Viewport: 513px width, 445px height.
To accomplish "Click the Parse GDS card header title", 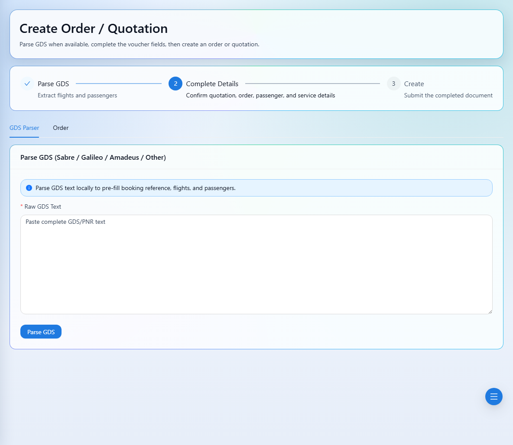I will point(93,157).
